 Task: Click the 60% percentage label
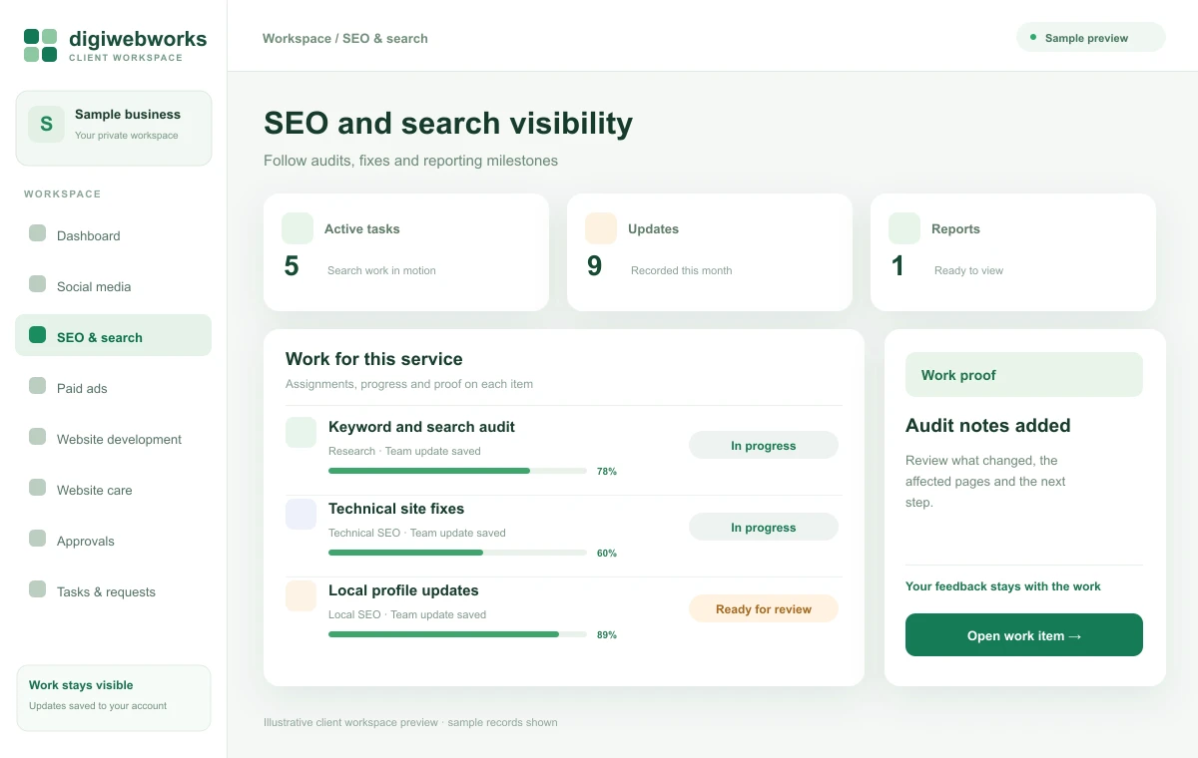click(607, 553)
